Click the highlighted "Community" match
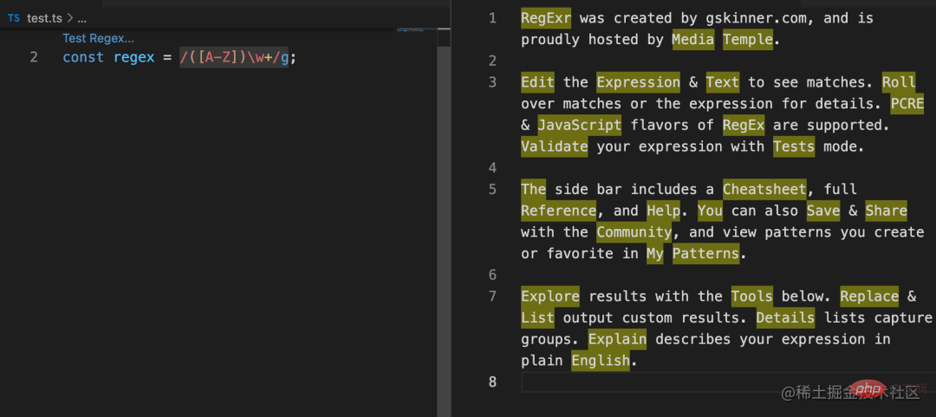Screen dimensions: 936x417 click(x=634, y=232)
